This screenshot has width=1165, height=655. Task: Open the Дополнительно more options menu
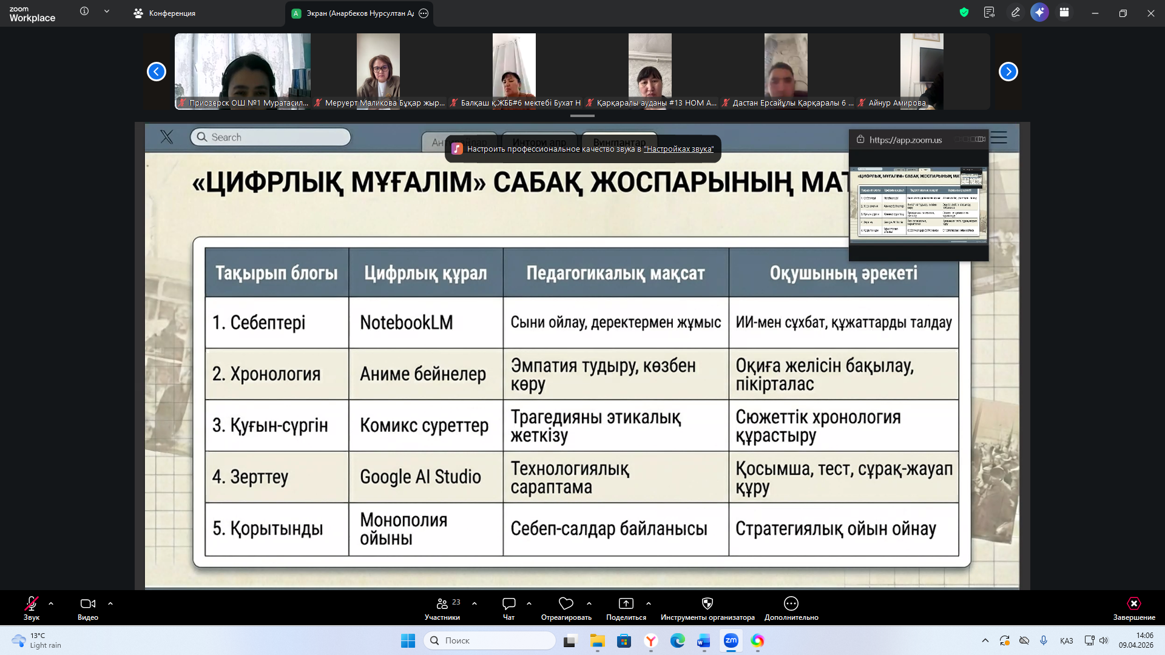(791, 604)
